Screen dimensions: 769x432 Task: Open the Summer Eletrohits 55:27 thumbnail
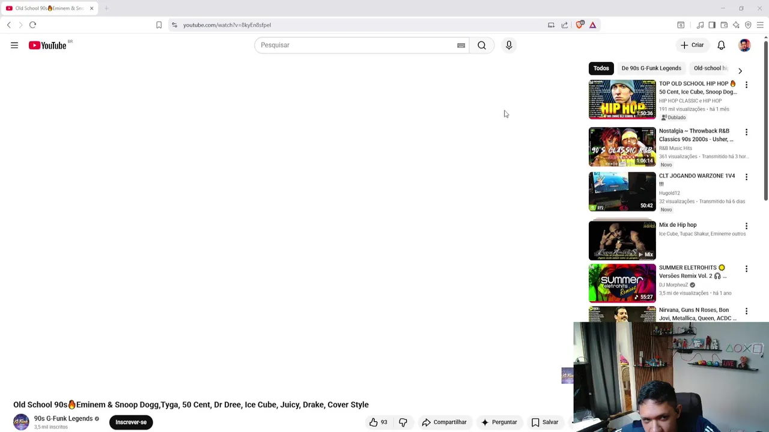(x=622, y=283)
